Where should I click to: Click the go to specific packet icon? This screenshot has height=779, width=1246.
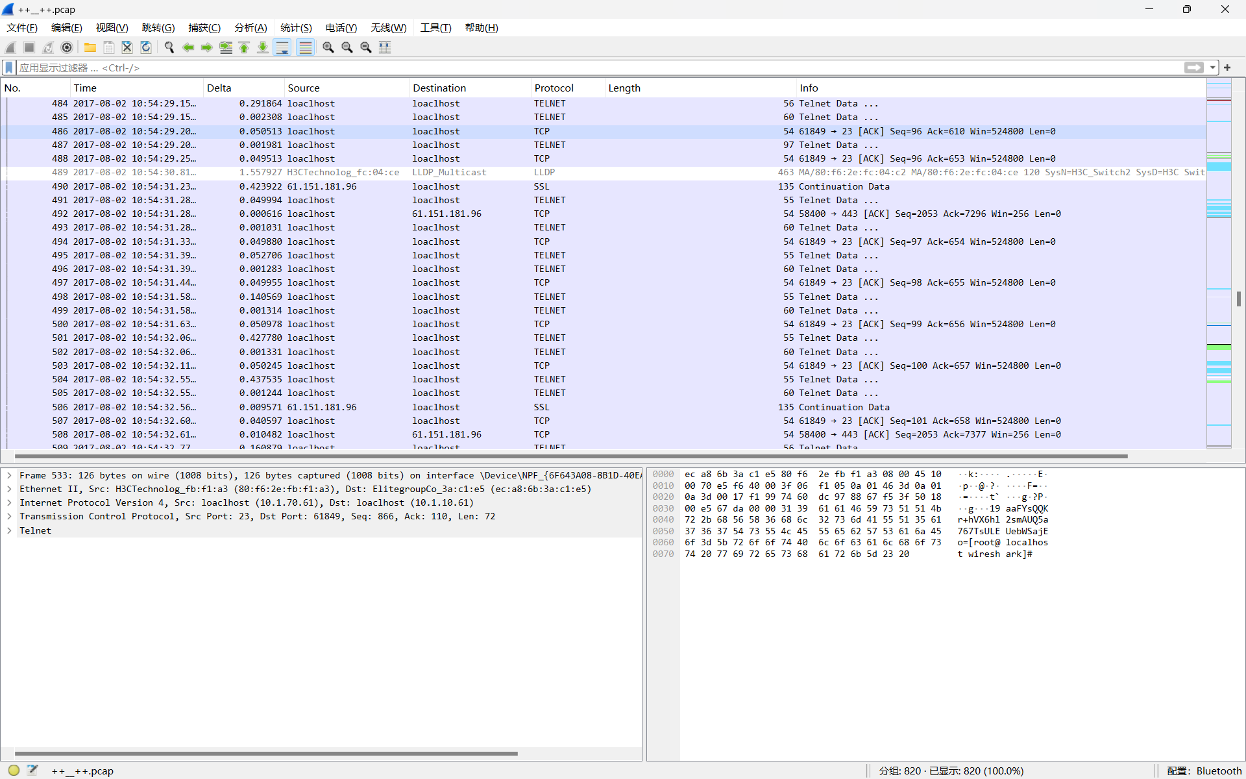[226, 47]
